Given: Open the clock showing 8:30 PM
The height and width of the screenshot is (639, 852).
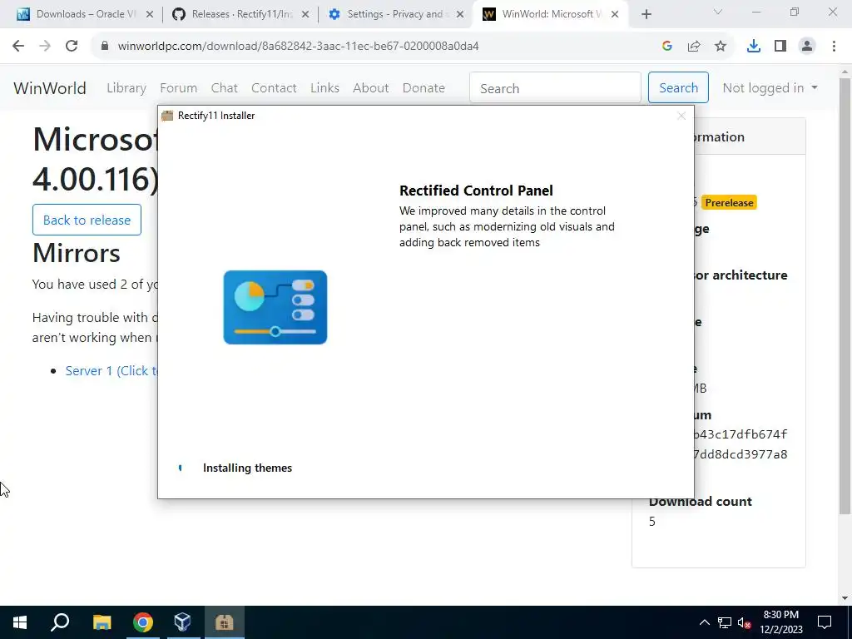Looking at the screenshot, I should click(780, 622).
